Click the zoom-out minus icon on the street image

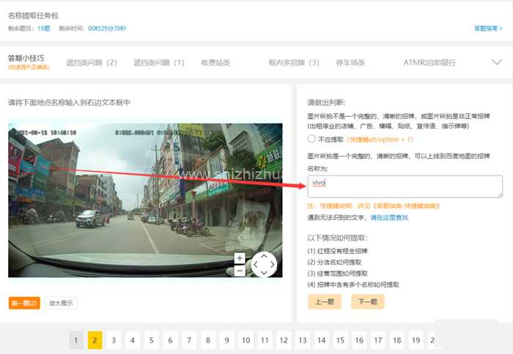240,271
